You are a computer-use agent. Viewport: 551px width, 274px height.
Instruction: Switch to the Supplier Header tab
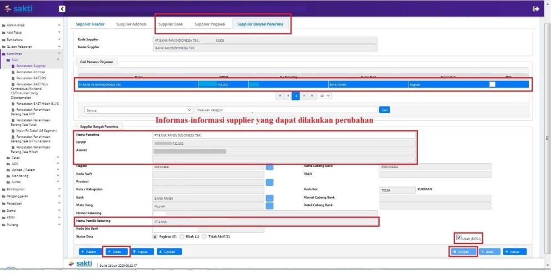click(x=90, y=24)
